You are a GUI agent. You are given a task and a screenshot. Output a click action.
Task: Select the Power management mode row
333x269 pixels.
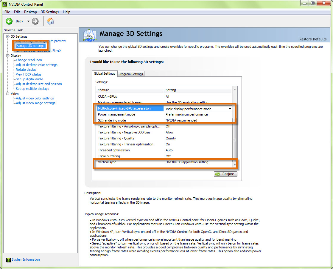point(164,114)
